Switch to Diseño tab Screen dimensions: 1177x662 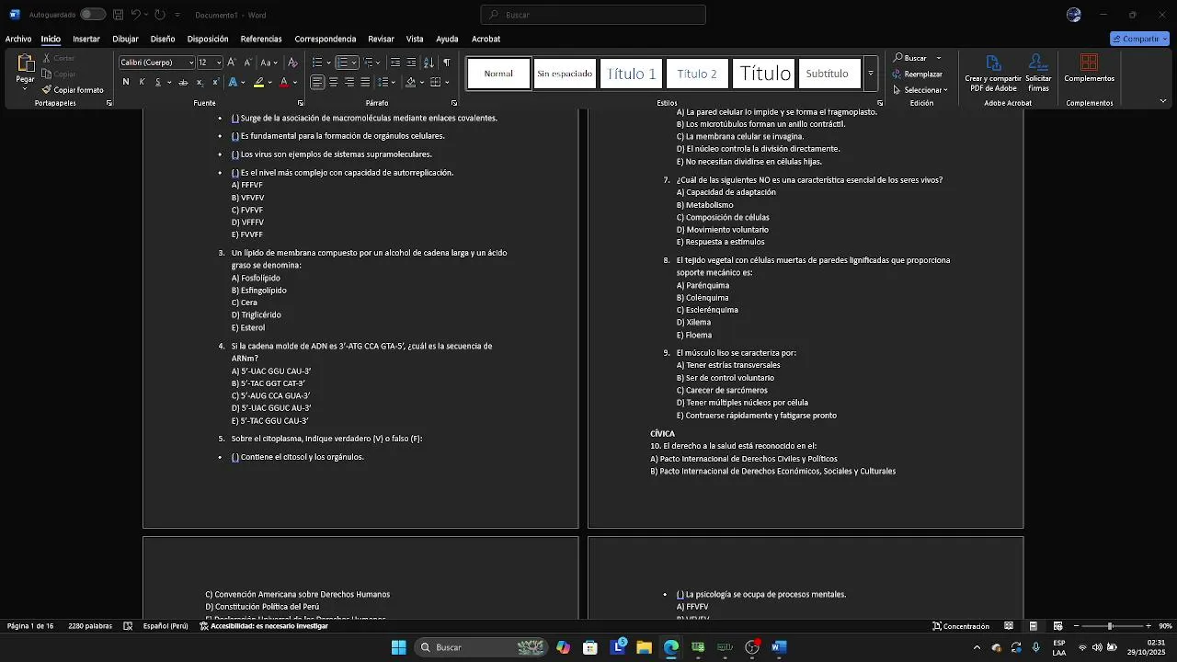163,39
